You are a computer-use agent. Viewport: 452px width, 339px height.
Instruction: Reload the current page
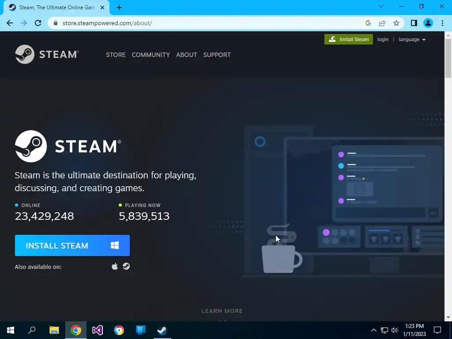coord(38,23)
